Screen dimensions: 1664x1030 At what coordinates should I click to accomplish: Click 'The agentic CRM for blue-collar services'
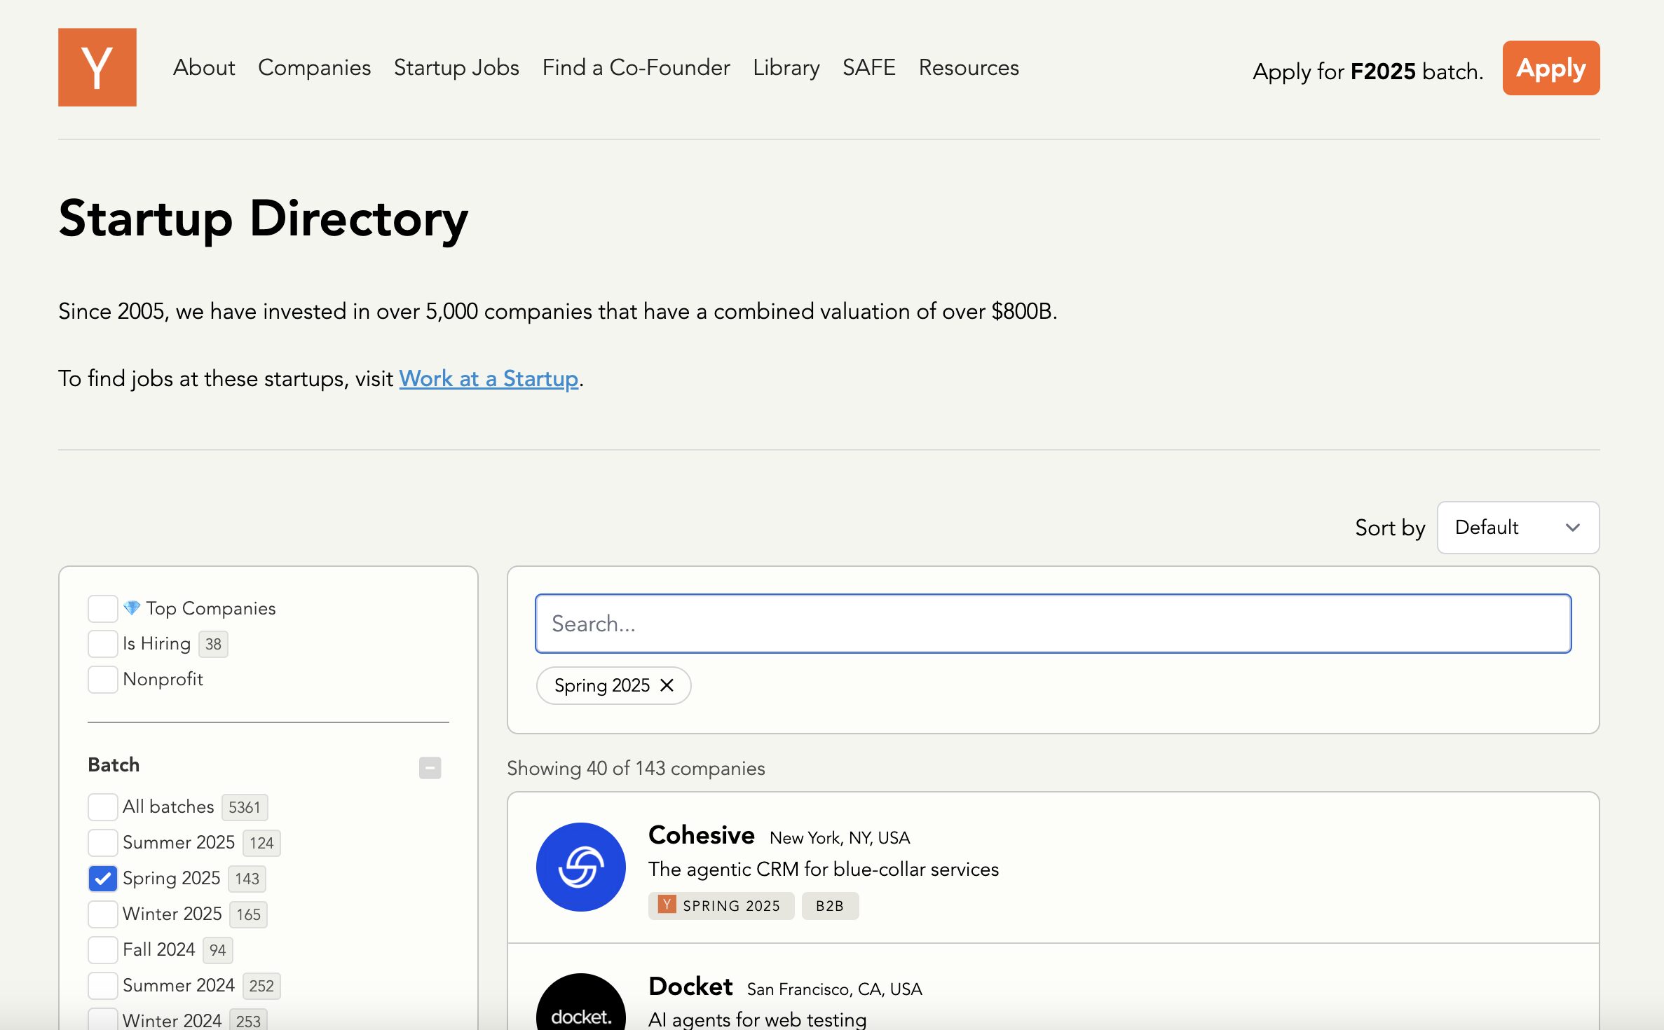tap(824, 870)
